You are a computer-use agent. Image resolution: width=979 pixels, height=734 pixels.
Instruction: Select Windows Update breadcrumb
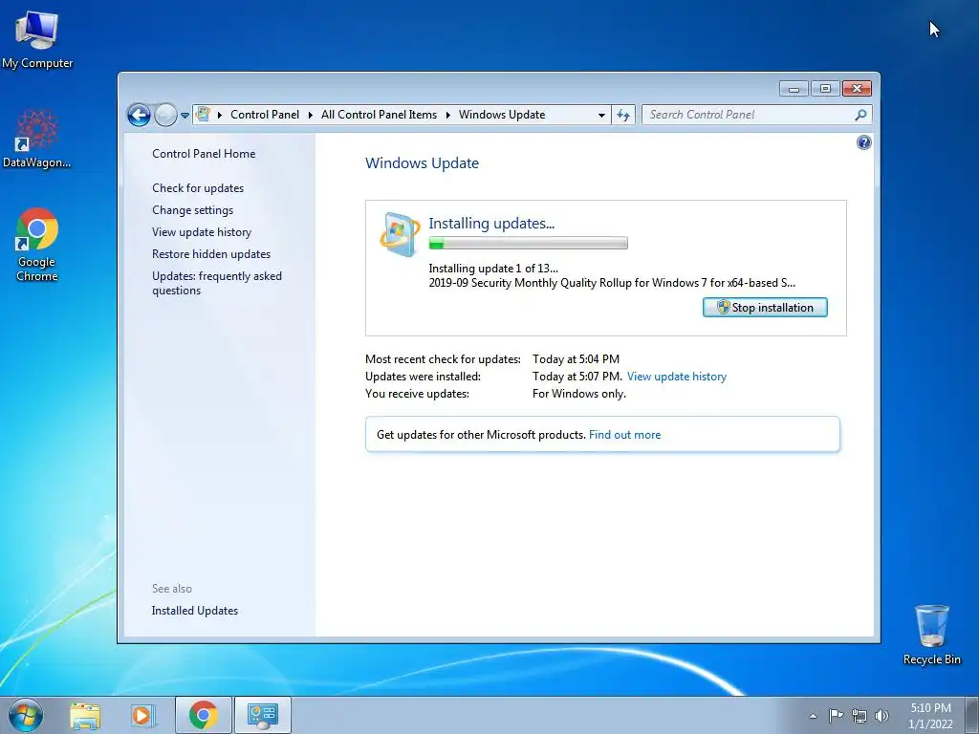click(x=502, y=115)
